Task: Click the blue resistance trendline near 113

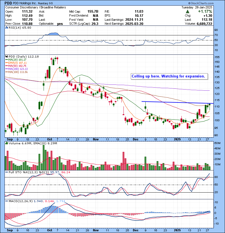Action: click(x=177, y=102)
